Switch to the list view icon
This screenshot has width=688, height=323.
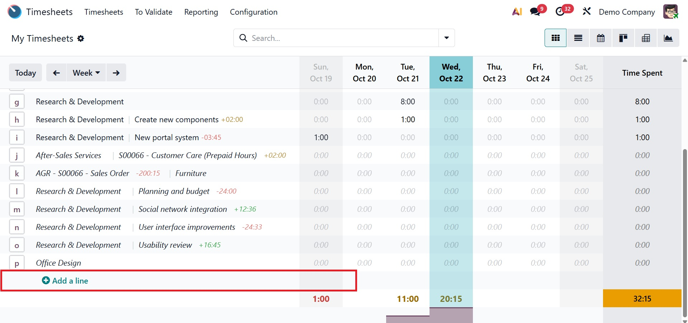coord(578,38)
